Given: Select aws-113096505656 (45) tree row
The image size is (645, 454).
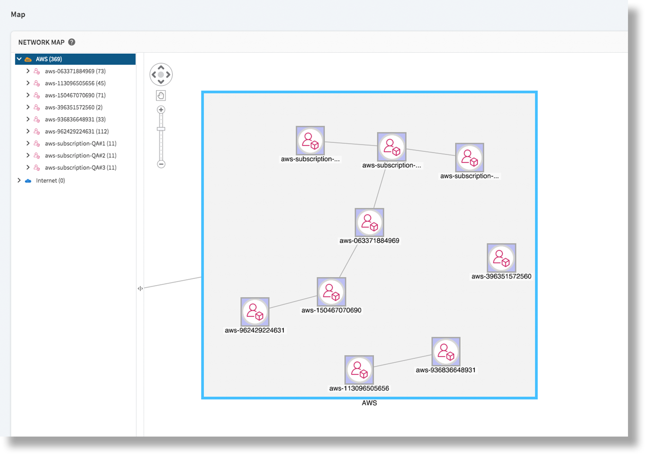Looking at the screenshot, I should click(x=75, y=83).
